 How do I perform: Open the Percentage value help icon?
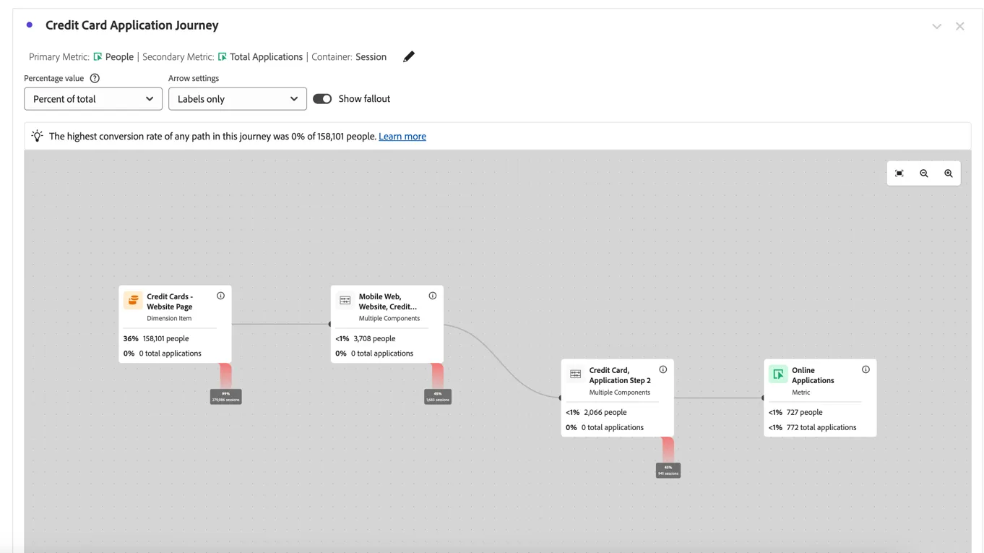95,78
